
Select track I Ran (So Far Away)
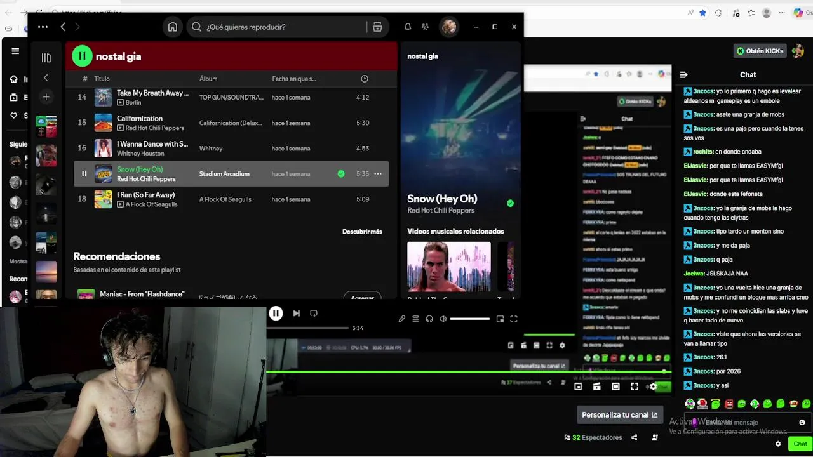(145, 194)
